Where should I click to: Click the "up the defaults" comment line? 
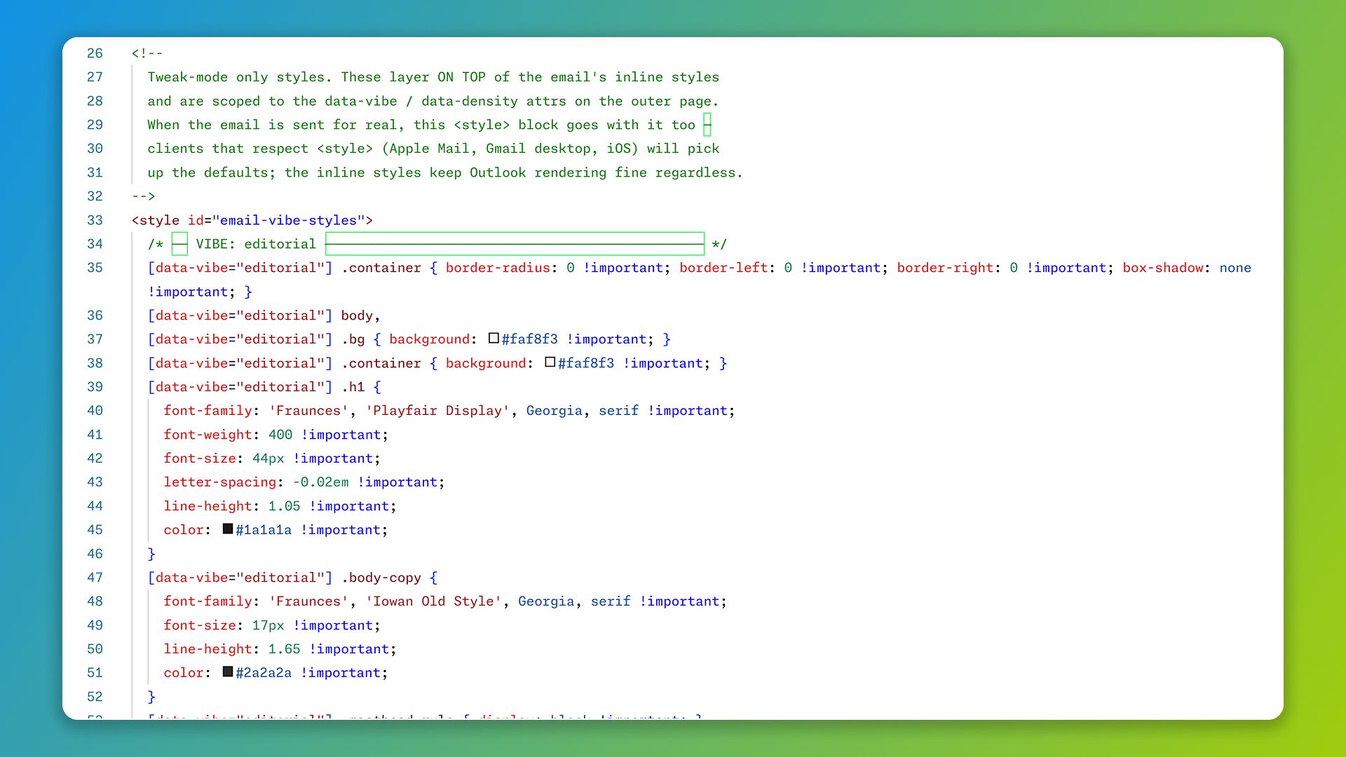tap(445, 172)
